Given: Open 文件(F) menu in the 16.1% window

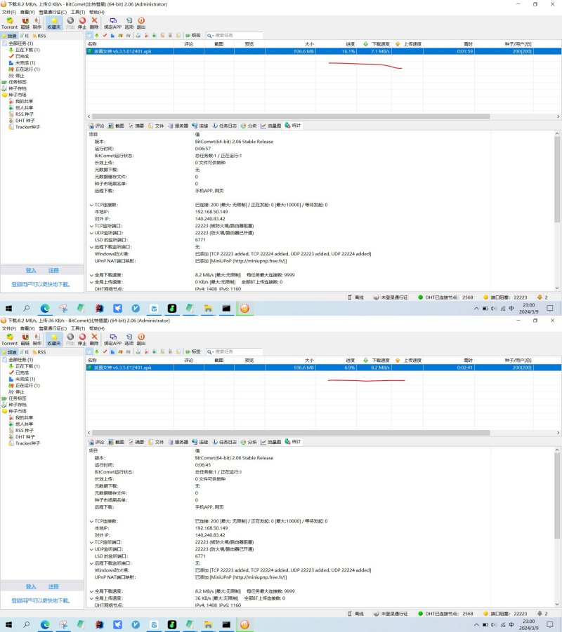Looking at the screenshot, I should [x=9, y=12].
